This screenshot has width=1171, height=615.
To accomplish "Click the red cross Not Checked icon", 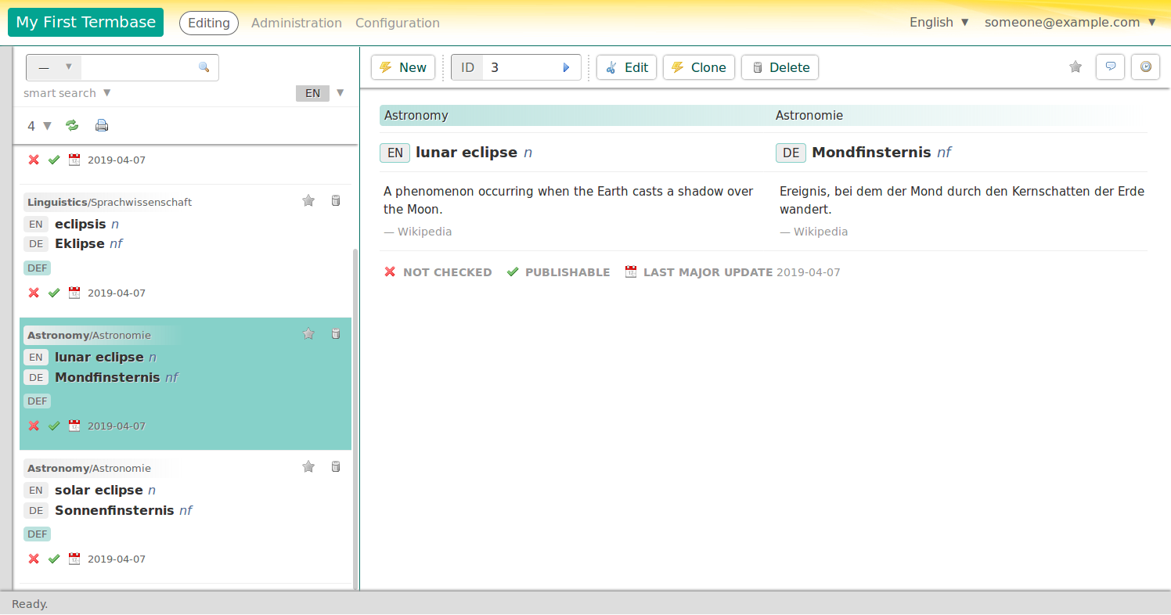I will click(390, 272).
